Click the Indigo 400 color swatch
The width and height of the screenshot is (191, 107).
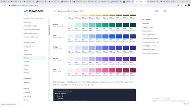click(98, 48)
